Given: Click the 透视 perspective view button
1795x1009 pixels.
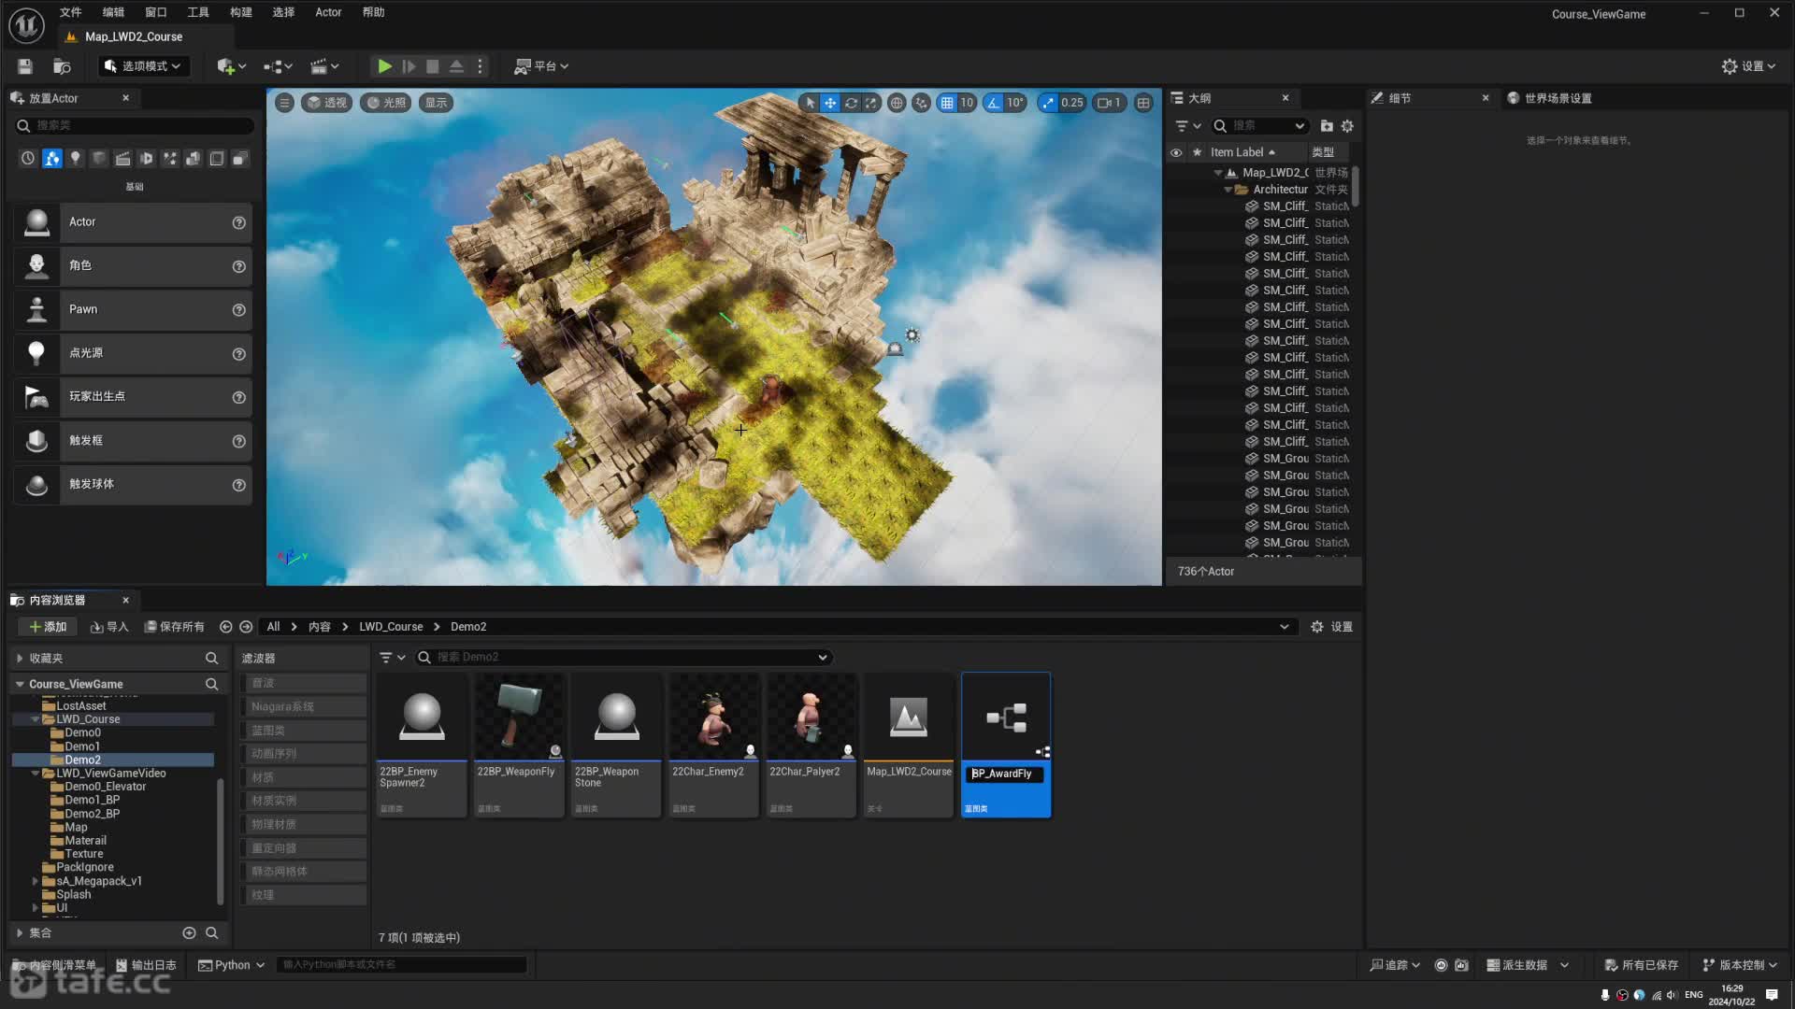Looking at the screenshot, I should pos(326,103).
